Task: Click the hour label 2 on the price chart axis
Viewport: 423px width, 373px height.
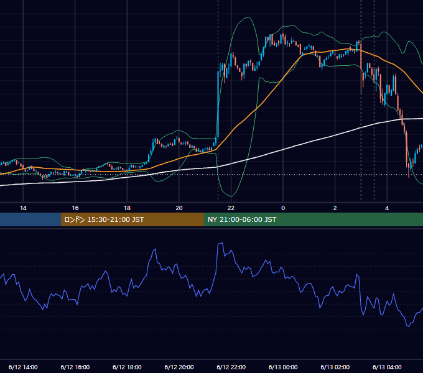Action: [x=335, y=208]
